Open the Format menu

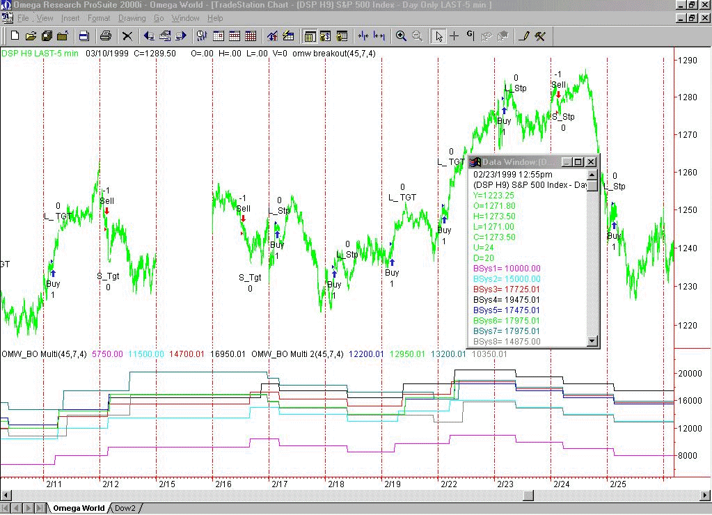[99, 18]
